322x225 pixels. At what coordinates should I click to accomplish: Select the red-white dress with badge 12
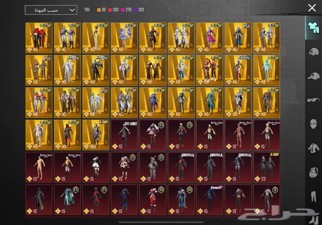pos(124,167)
